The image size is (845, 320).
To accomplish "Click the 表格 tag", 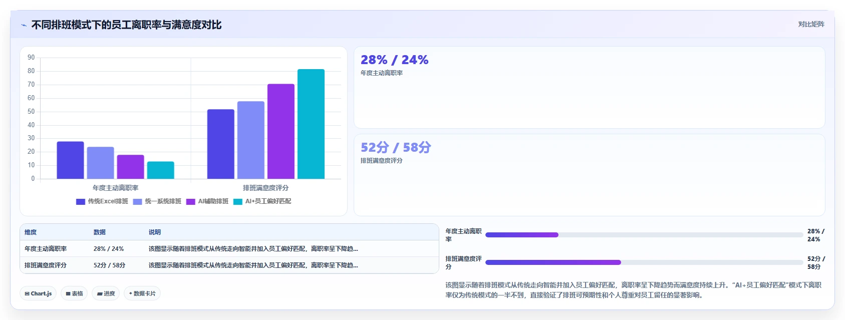I will tap(74, 293).
